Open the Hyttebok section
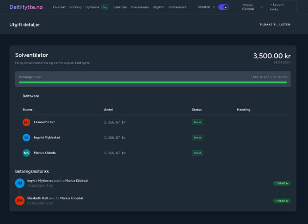 (92, 7)
